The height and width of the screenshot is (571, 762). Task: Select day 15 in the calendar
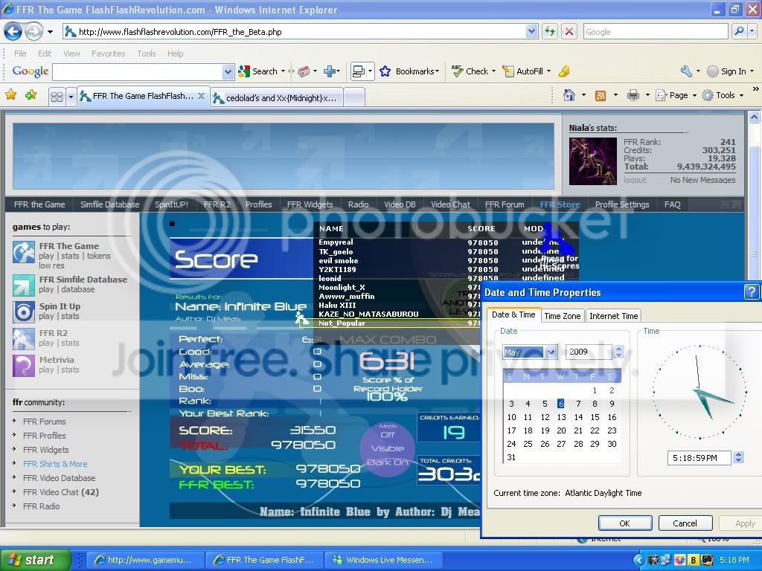click(595, 417)
